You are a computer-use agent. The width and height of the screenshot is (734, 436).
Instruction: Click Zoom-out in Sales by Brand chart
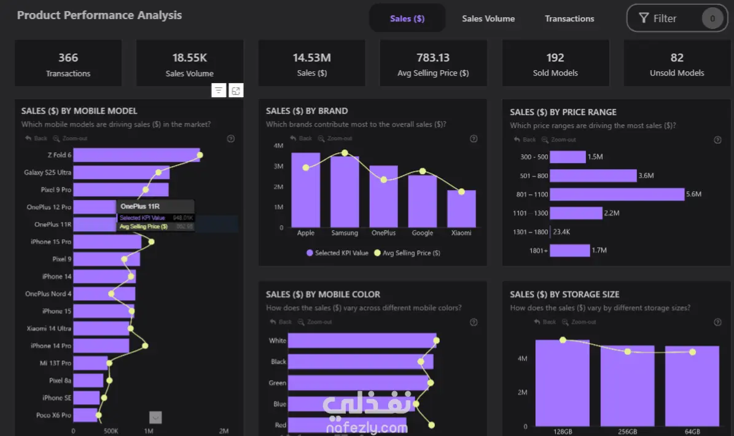coord(335,138)
